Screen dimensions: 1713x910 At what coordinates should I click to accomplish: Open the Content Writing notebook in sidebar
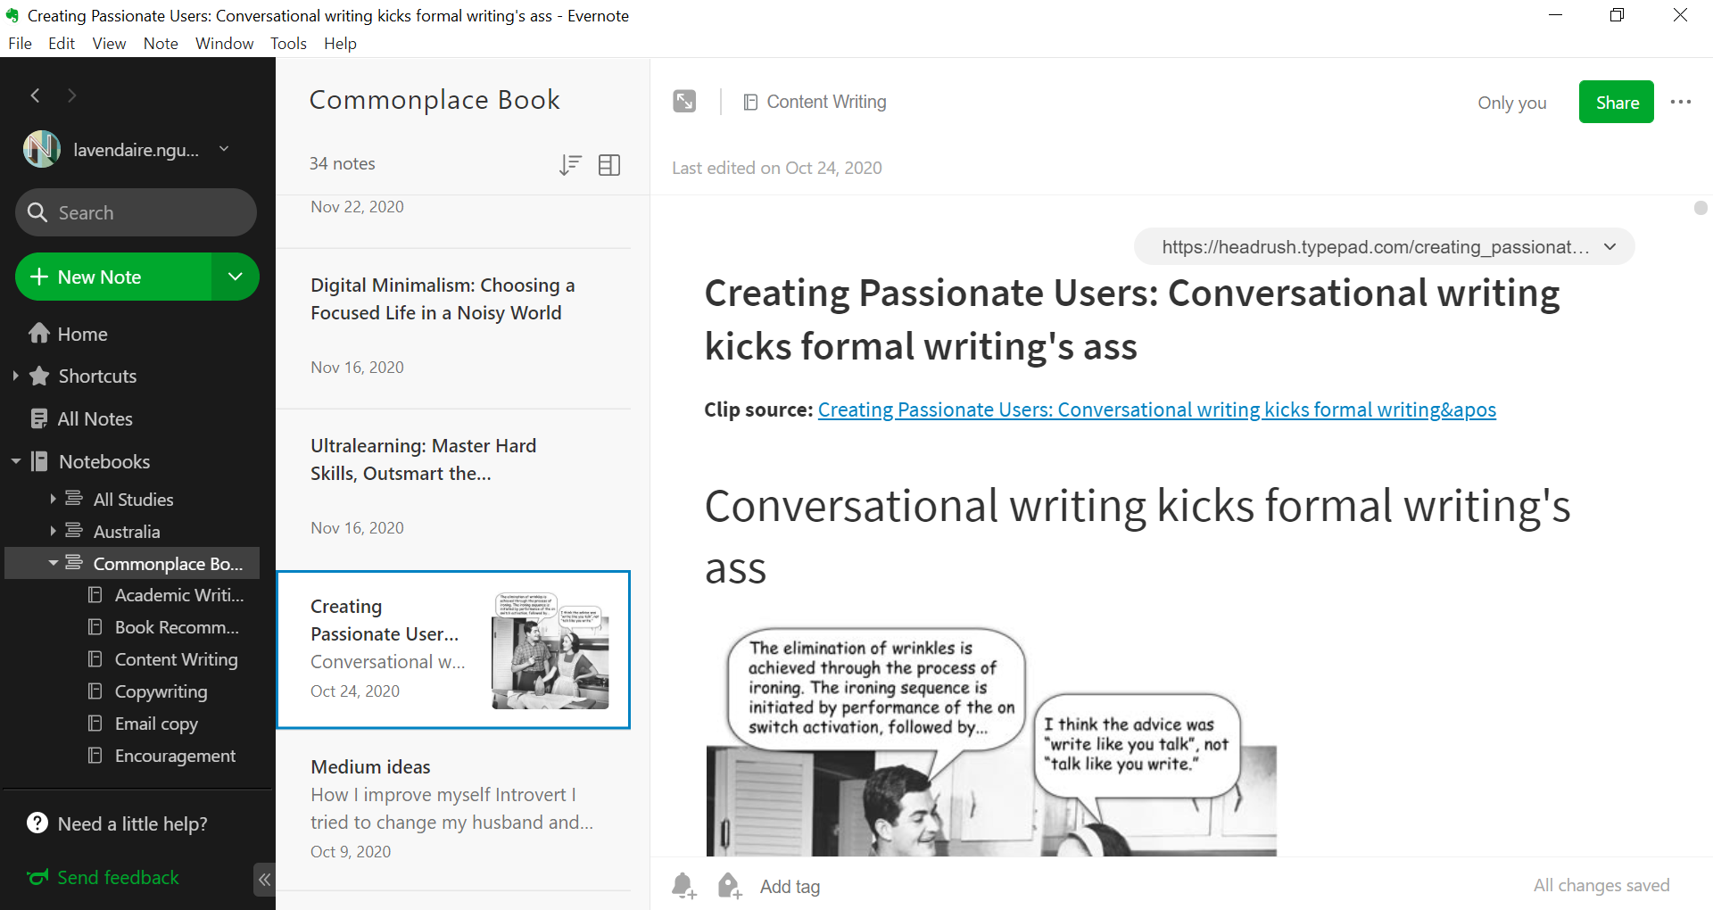pos(177,659)
